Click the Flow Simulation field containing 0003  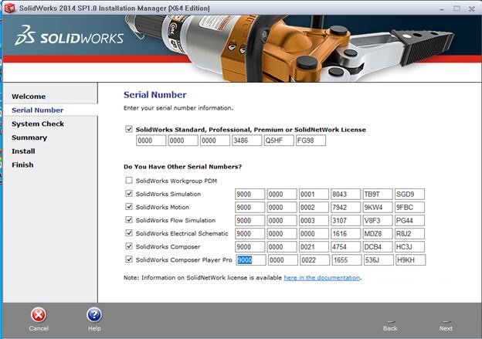pyautogui.click(x=314, y=221)
